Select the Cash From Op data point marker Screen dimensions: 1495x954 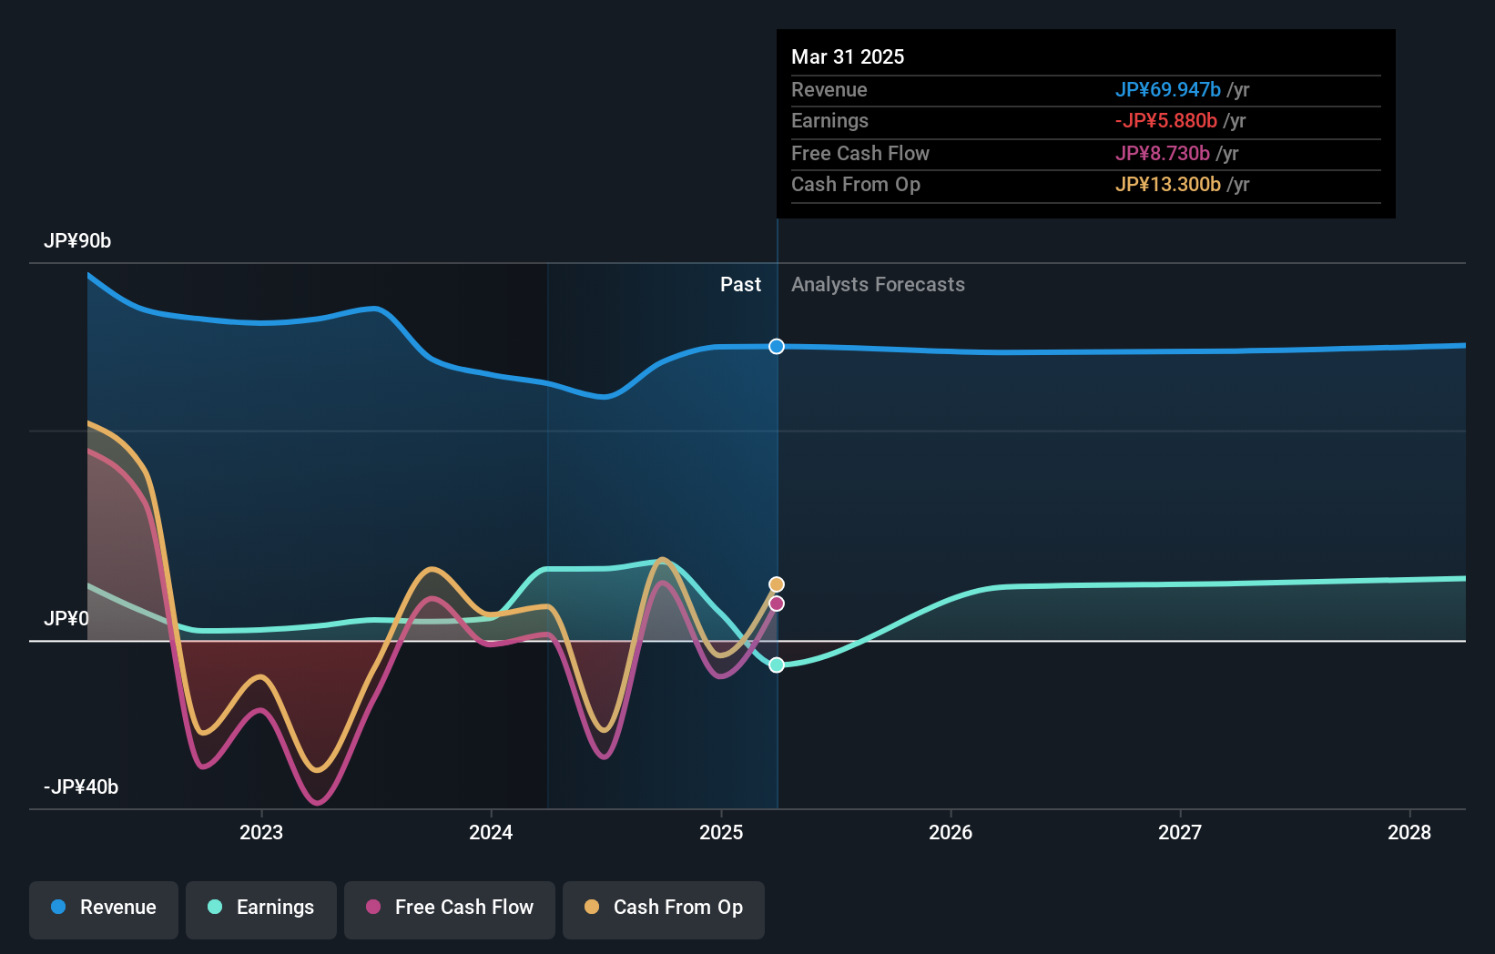[x=777, y=584]
